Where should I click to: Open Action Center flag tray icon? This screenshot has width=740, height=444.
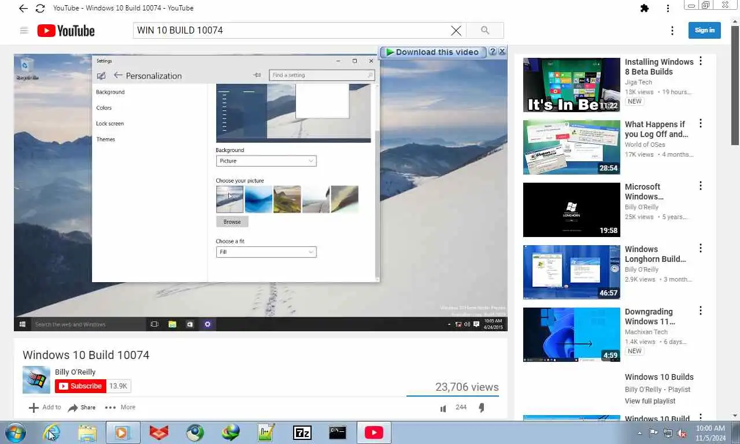pos(653,433)
